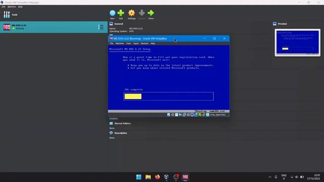
Task: Click the '20% complete' text in setup
Action: point(134,89)
